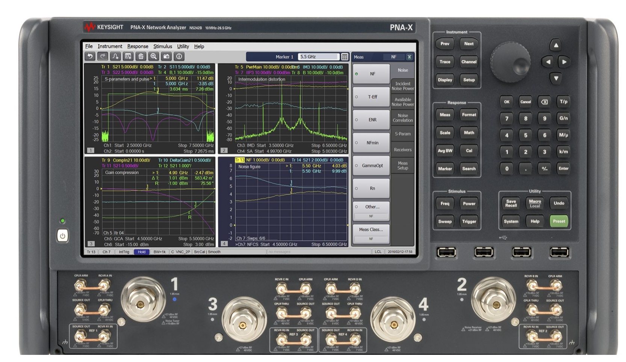Click the Format hardkey in the Response group

pyautogui.click(x=469, y=115)
